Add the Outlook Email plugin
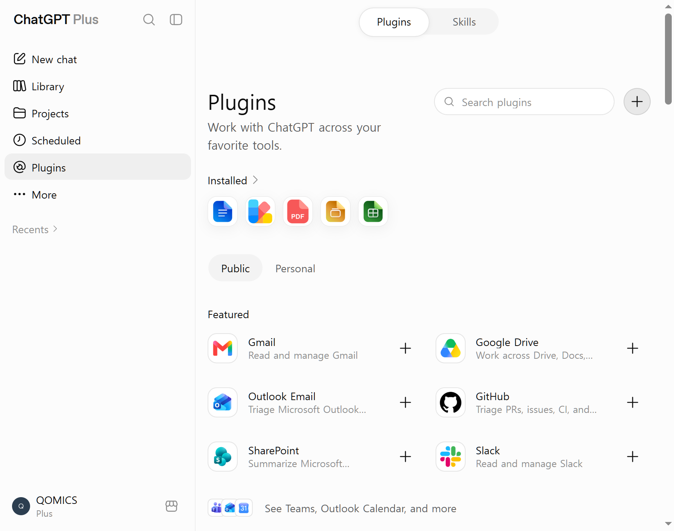The height and width of the screenshot is (531, 674). (x=405, y=402)
